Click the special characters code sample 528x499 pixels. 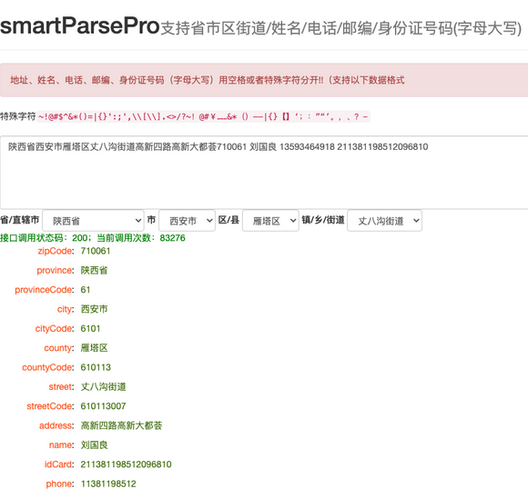coord(203,116)
